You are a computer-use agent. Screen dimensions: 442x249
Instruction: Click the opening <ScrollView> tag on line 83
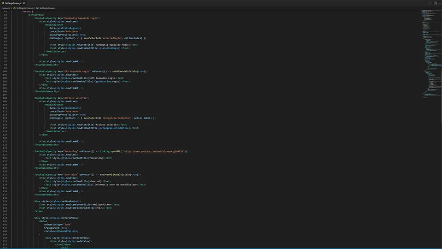pos(36,15)
